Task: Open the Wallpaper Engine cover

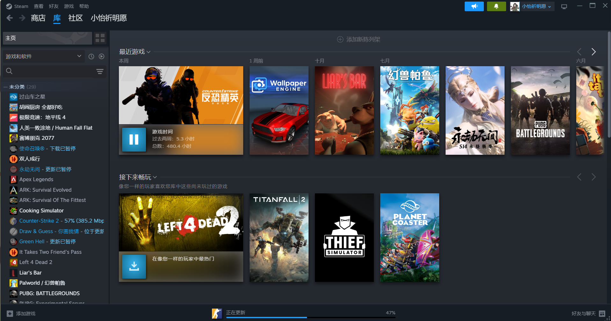Action: pyautogui.click(x=279, y=111)
